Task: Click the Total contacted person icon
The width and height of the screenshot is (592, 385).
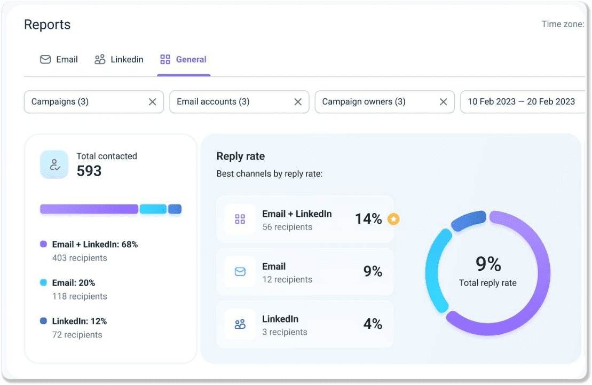Action: (x=54, y=164)
